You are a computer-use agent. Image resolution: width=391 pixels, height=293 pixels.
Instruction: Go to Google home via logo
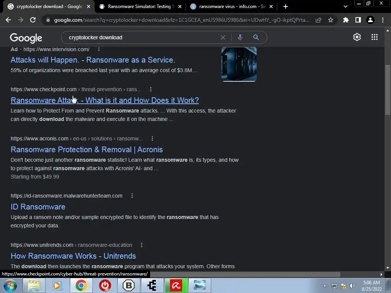pos(26,38)
